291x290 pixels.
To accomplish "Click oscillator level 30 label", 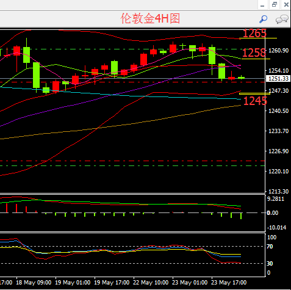I will pyautogui.click(x=270, y=264).
